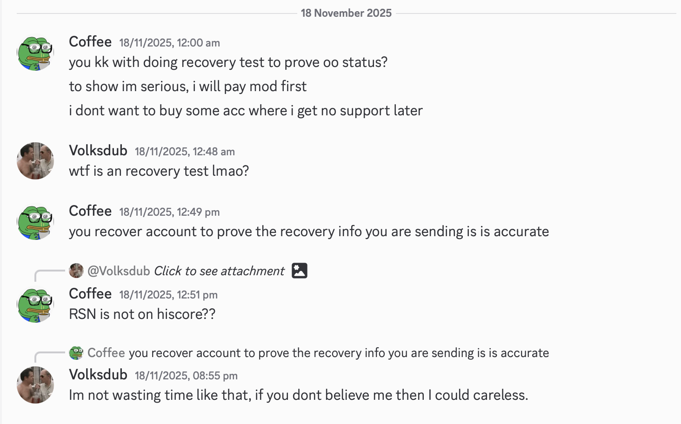Click Coffee username on 12:49 pm message
The image size is (681, 424).
[90, 211]
